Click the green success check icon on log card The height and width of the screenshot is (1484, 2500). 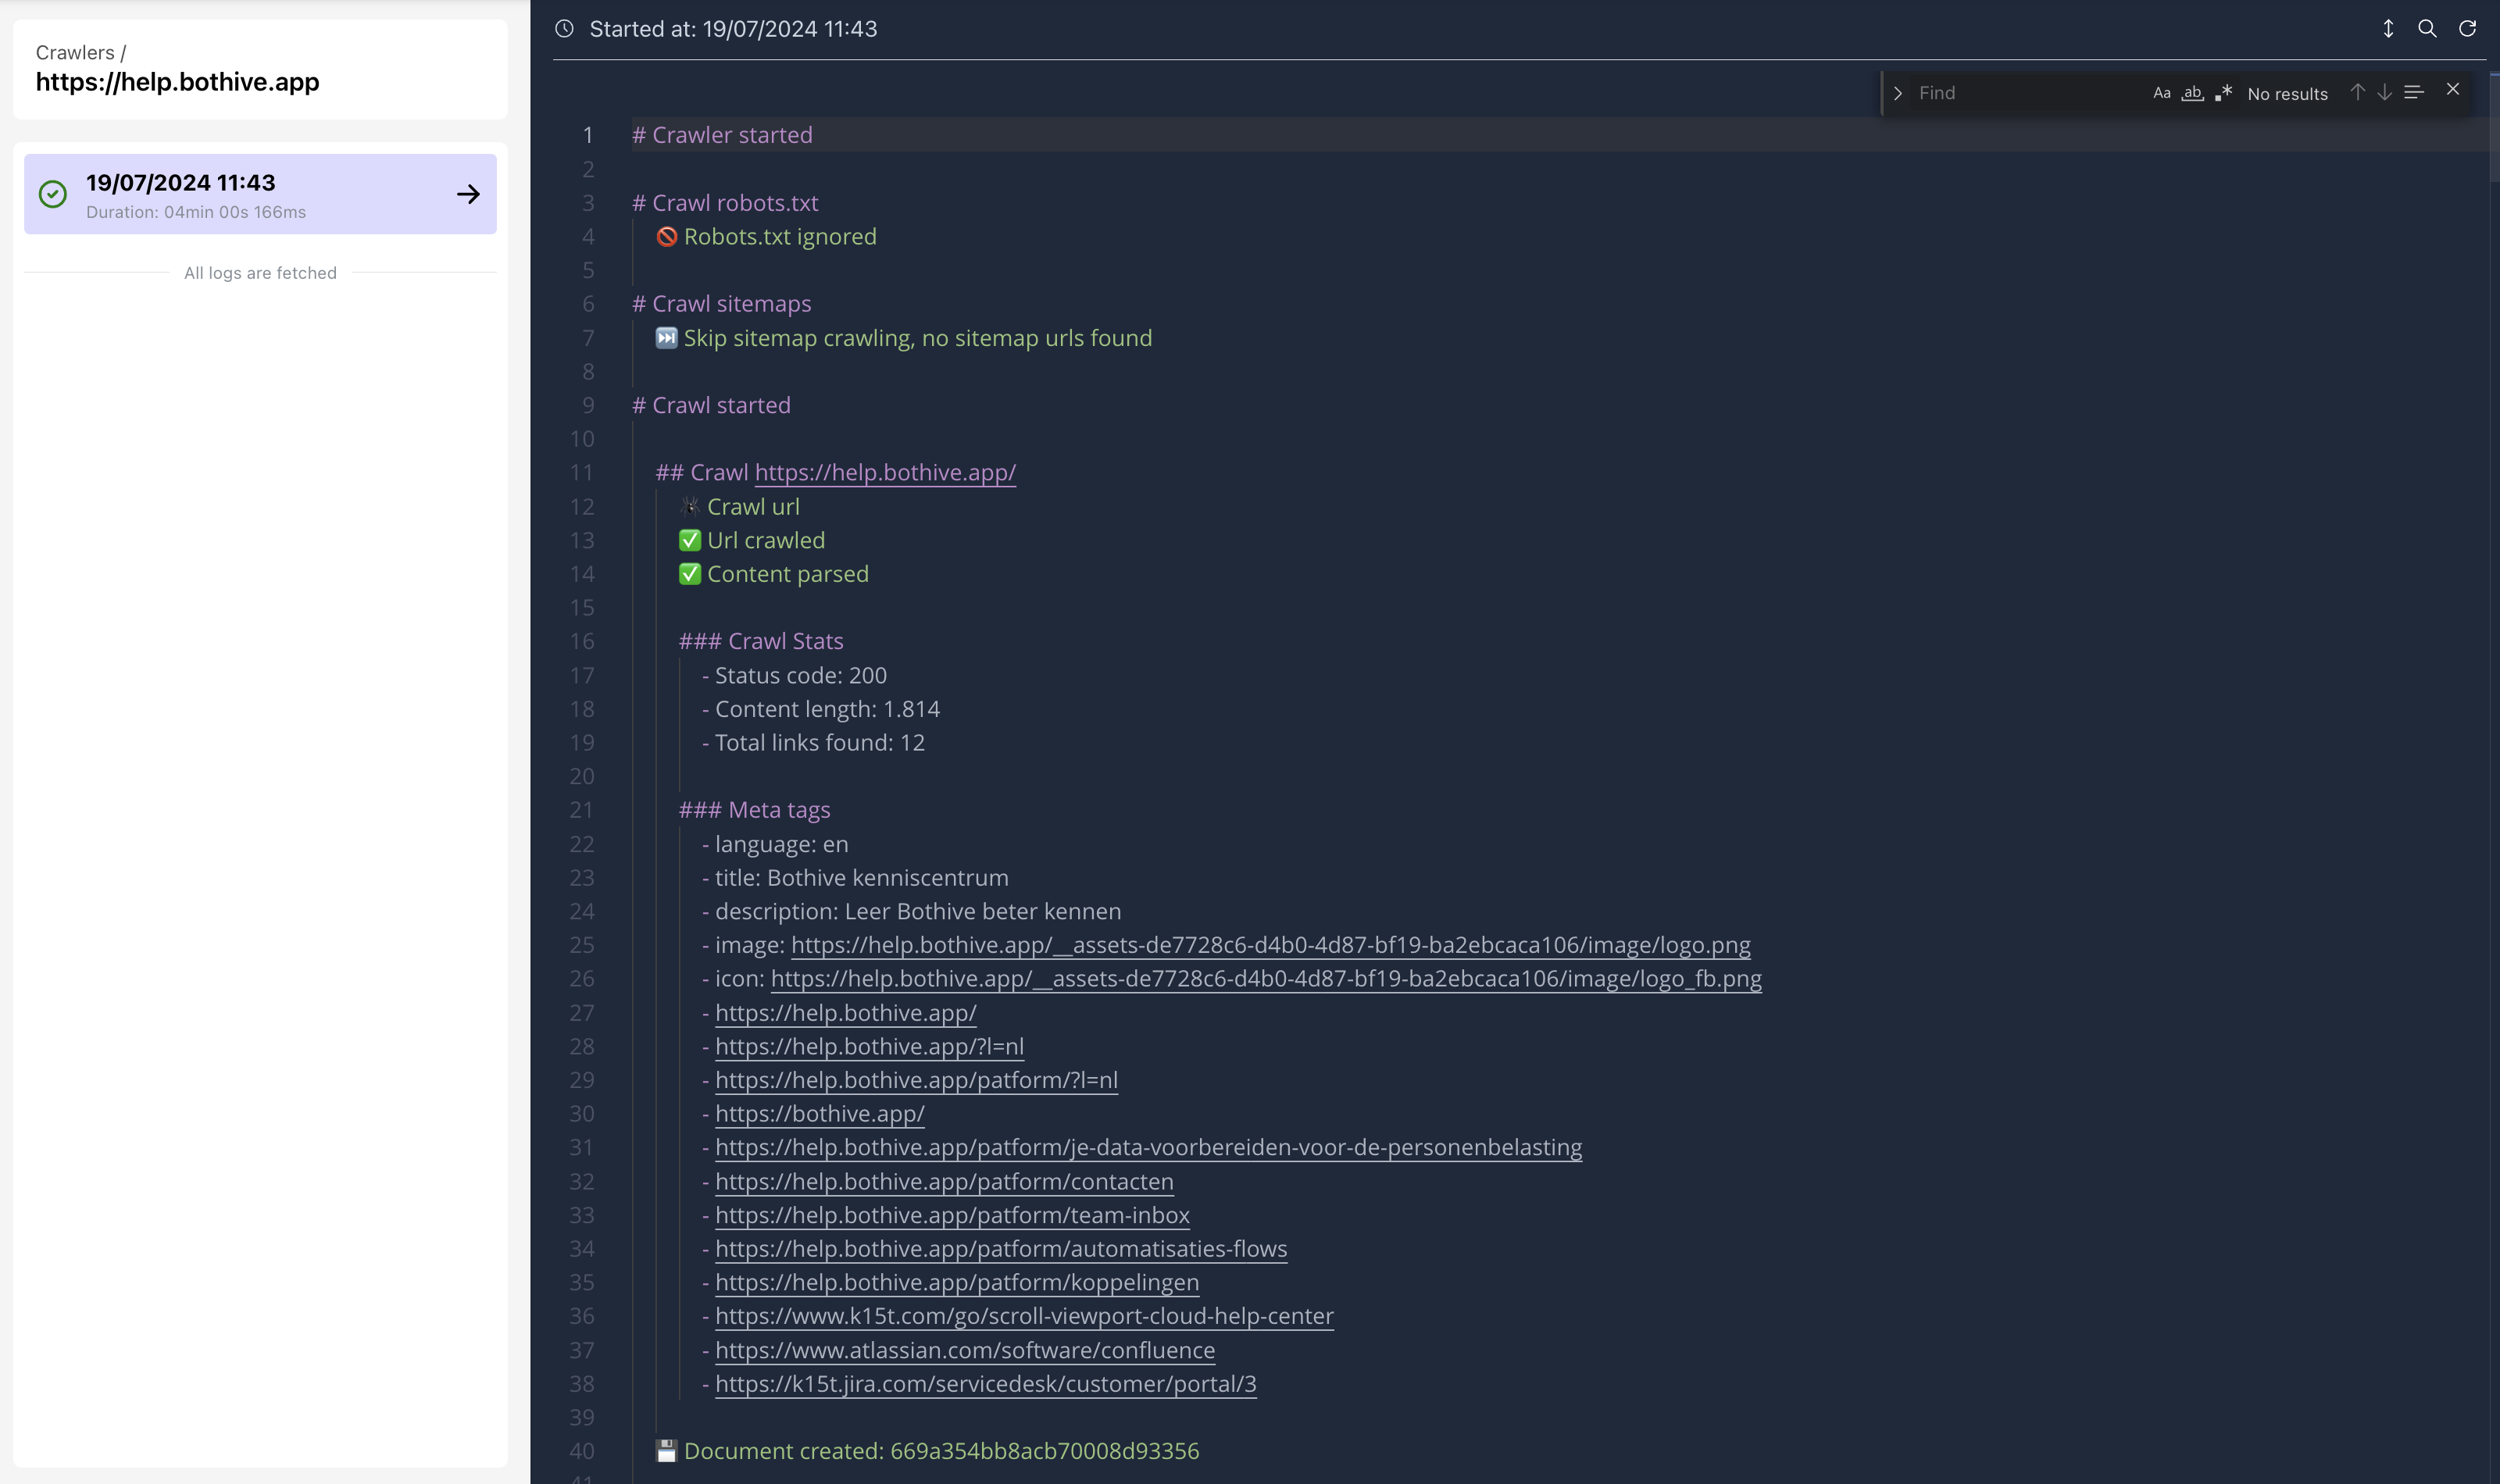coord(53,194)
